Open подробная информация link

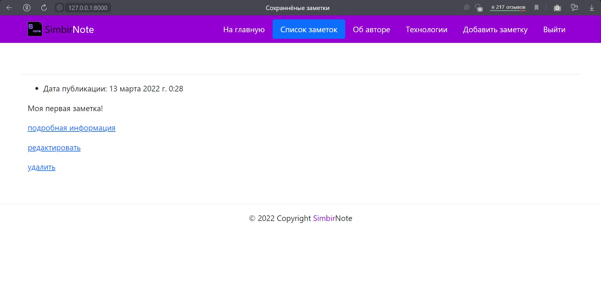click(x=71, y=128)
